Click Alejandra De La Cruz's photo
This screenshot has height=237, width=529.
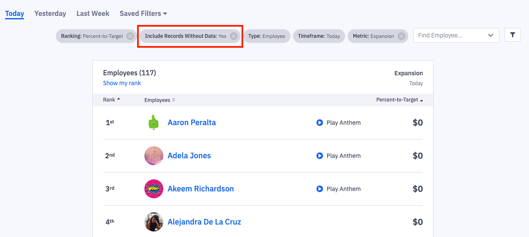click(153, 222)
